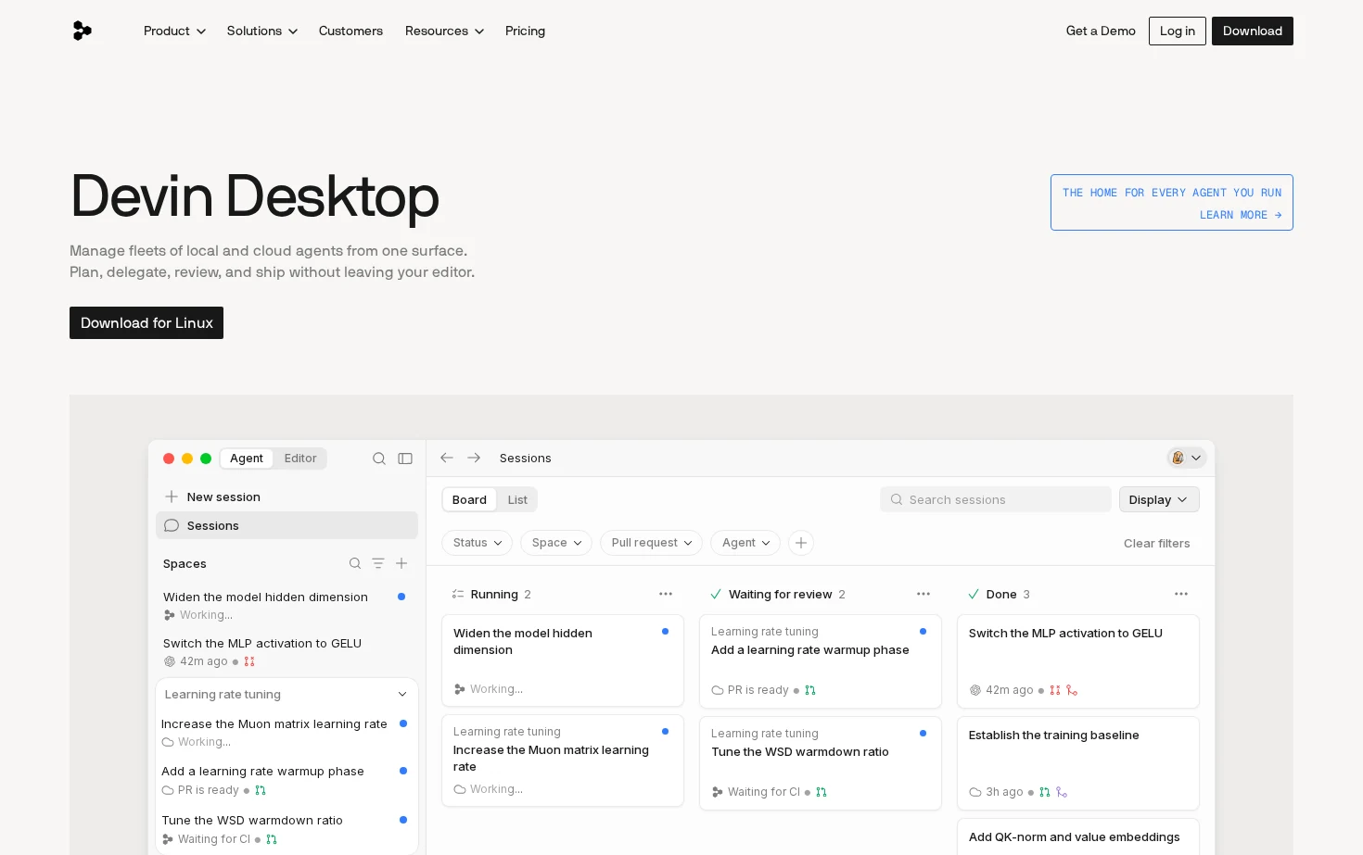Select sidebar Widen the model hidden dimension item

pos(286,605)
